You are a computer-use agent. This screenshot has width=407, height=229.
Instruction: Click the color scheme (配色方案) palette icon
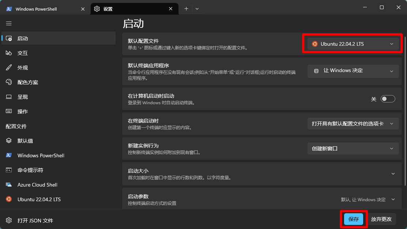pos(9,82)
